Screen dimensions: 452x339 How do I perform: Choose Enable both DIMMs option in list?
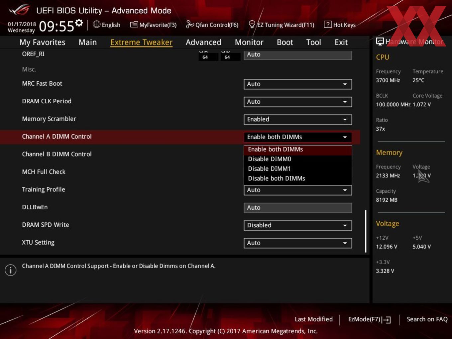click(298, 150)
